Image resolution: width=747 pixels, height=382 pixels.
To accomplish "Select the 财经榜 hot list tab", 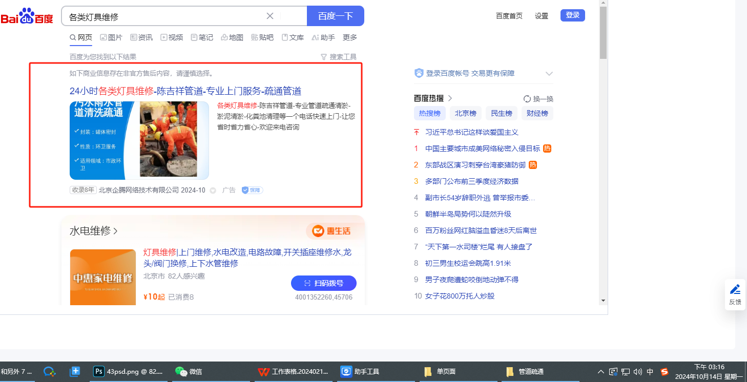I will coord(537,113).
